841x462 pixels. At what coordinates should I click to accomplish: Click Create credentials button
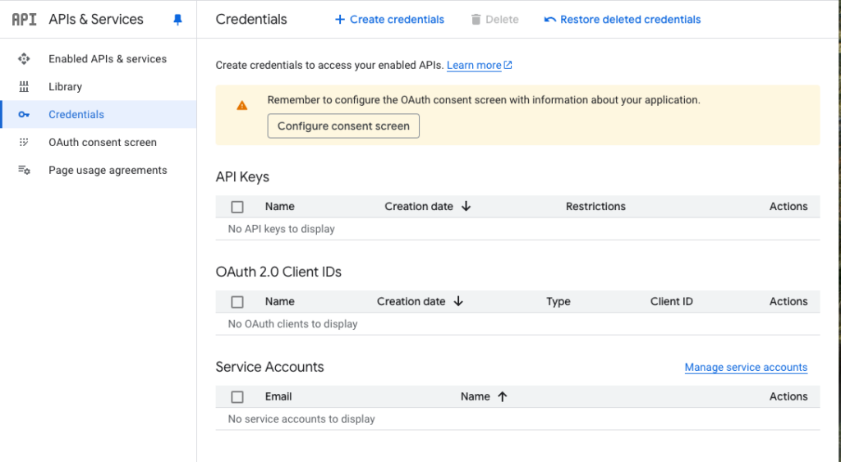tap(389, 20)
